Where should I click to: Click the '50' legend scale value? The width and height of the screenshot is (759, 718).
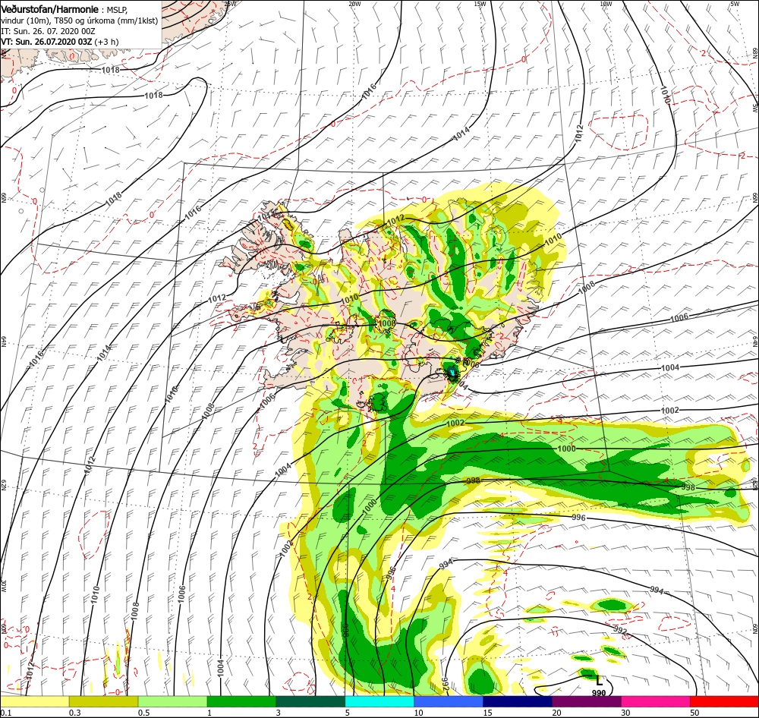point(695,713)
